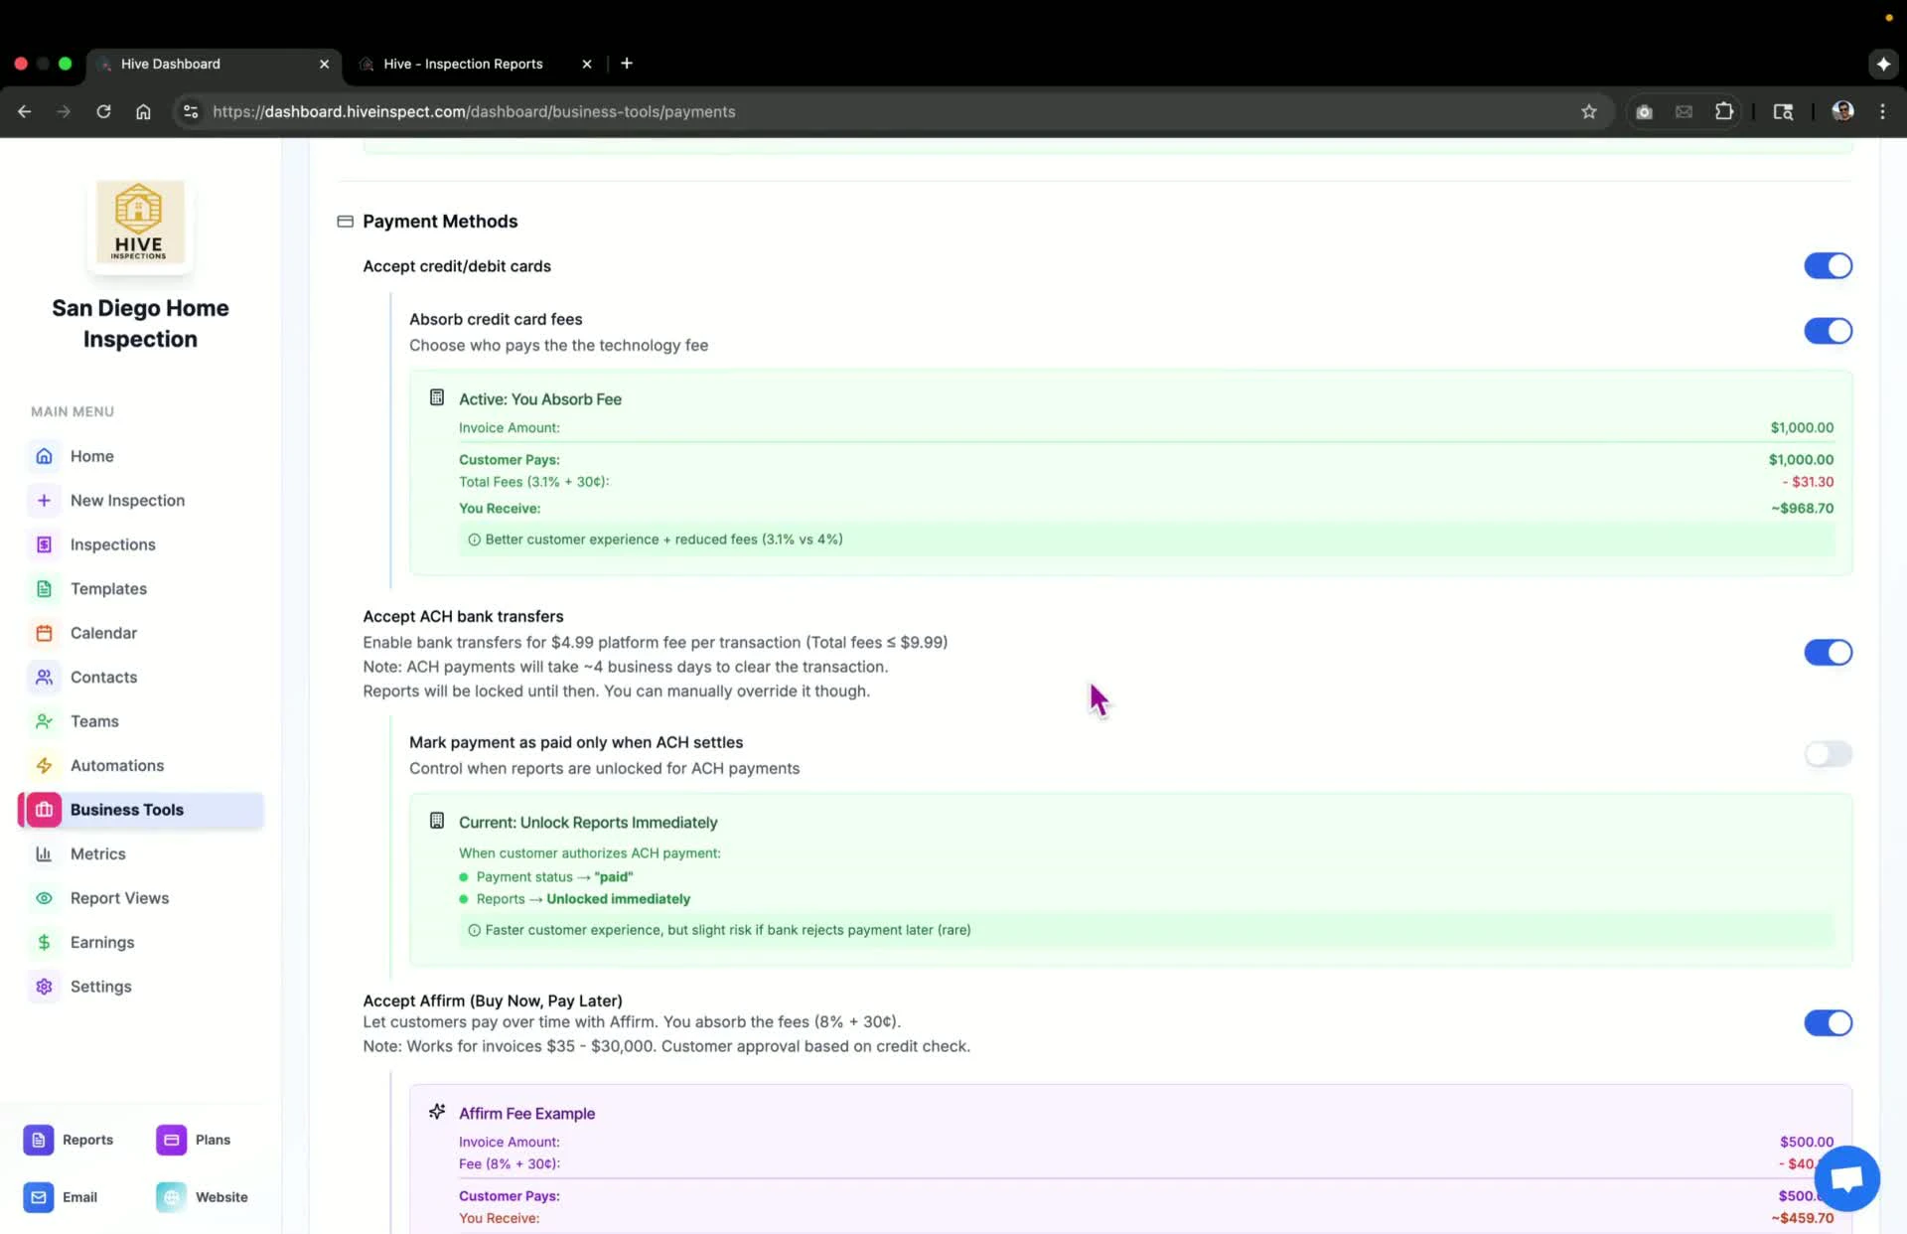Open a new browser tab
The width and height of the screenshot is (1907, 1234).
[627, 64]
